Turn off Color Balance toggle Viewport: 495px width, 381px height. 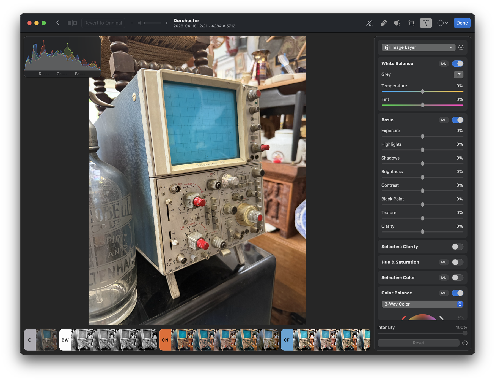tap(458, 293)
